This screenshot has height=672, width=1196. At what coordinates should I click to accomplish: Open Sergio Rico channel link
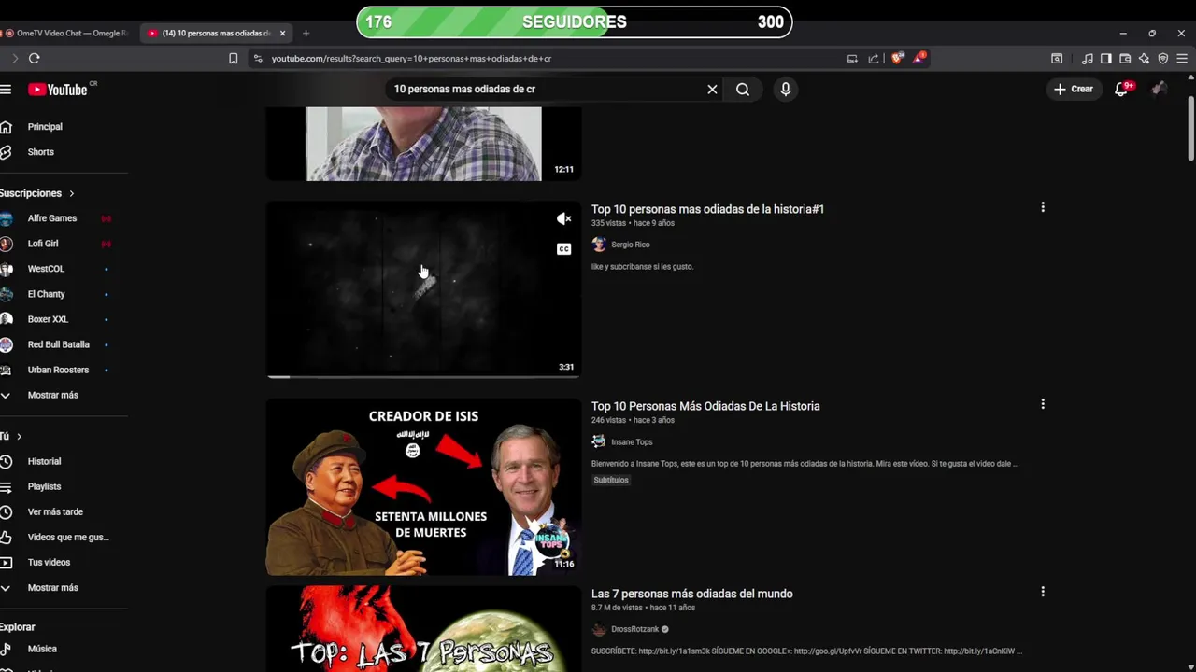point(630,245)
